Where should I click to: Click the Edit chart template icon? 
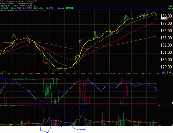[14, 6]
